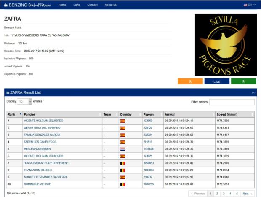261x197 pixels.
Task: Open the Lofts menu item
Action: (x=76, y=5)
